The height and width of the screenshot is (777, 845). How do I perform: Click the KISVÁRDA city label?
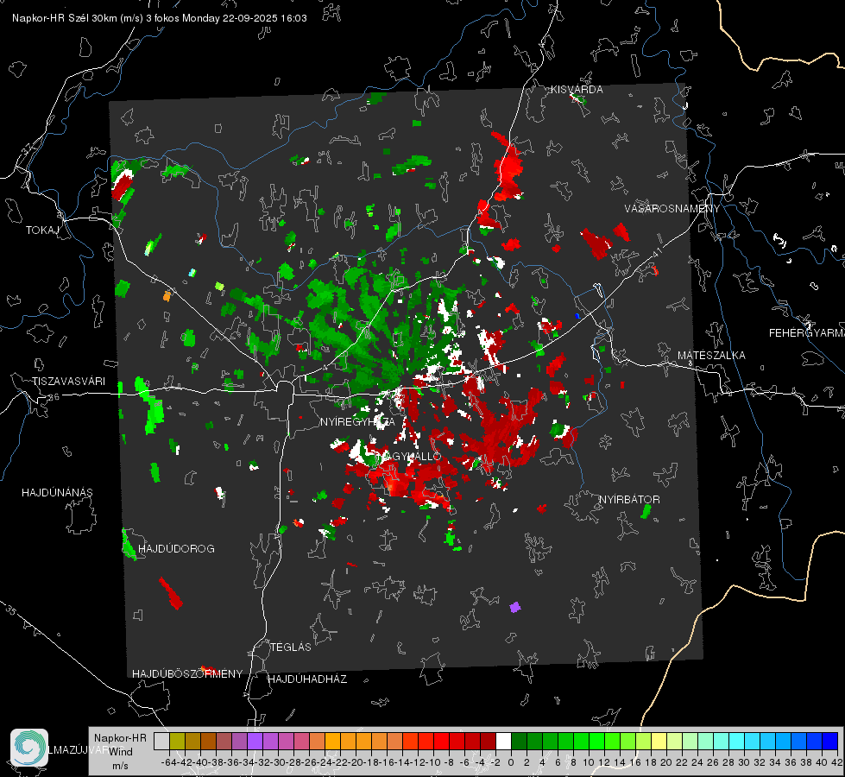pos(577,90)
